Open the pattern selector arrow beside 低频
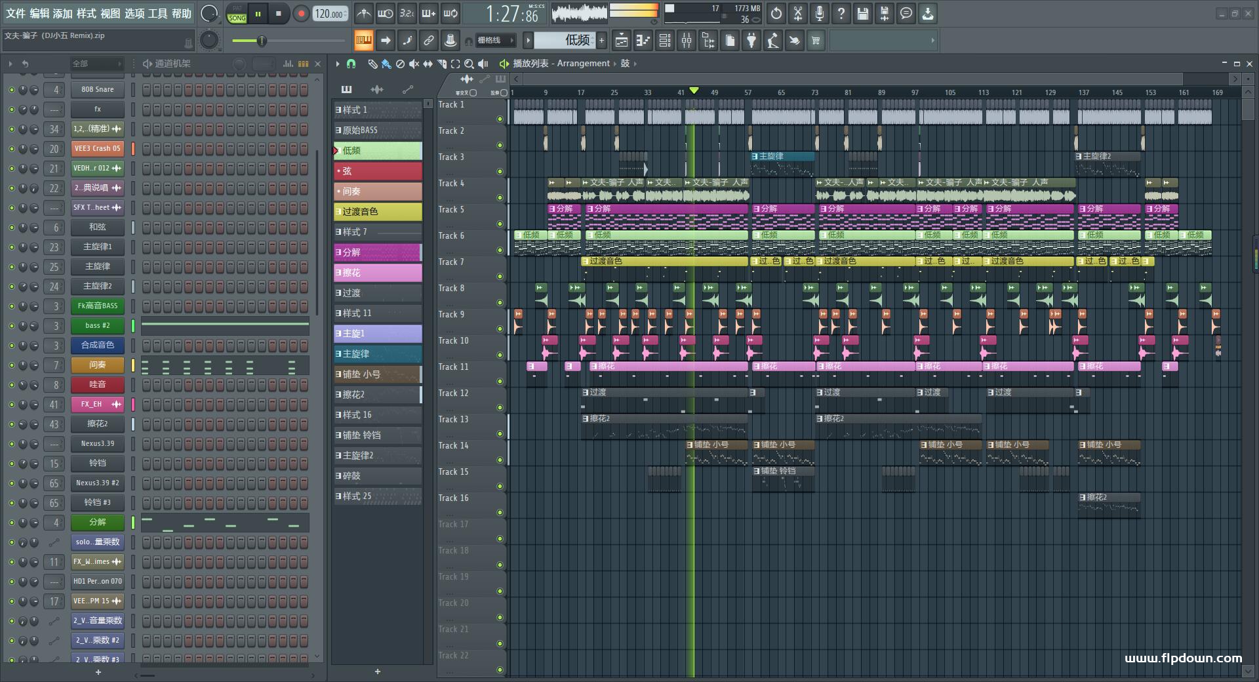Image resolution: width=1259 pixels, height=682 pixels. (528, 41)
